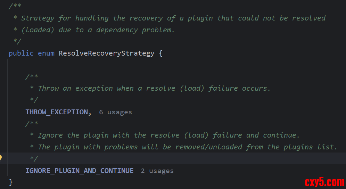Click the closing brace of the enum
This screenshot has width=346, height=189.
pyautogui.click(x=11, y=182)
